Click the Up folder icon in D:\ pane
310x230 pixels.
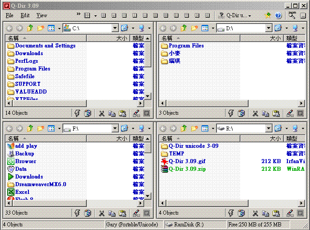(183, 28)
